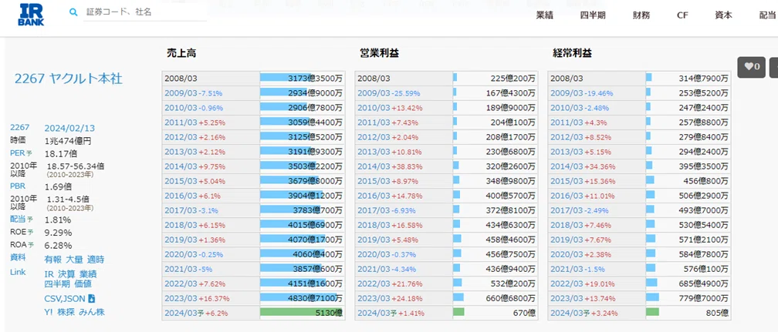
Task: Click the 5130億 forecast sales value
Action: (327, 314)
